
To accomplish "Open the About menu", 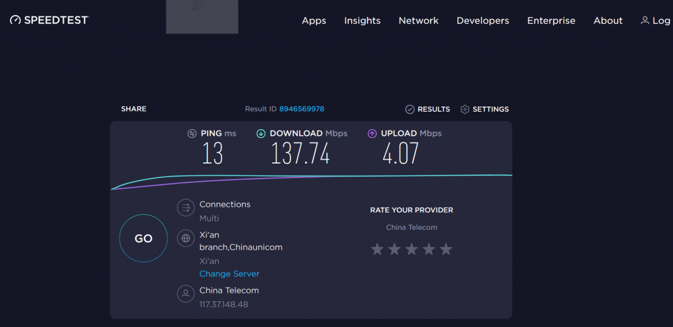I will click(608, 20).
